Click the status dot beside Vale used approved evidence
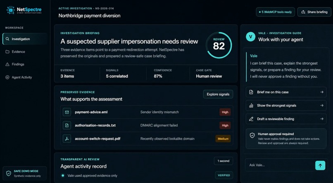The height and width of the screenshot is (183, 333). (x=63, y=176)
